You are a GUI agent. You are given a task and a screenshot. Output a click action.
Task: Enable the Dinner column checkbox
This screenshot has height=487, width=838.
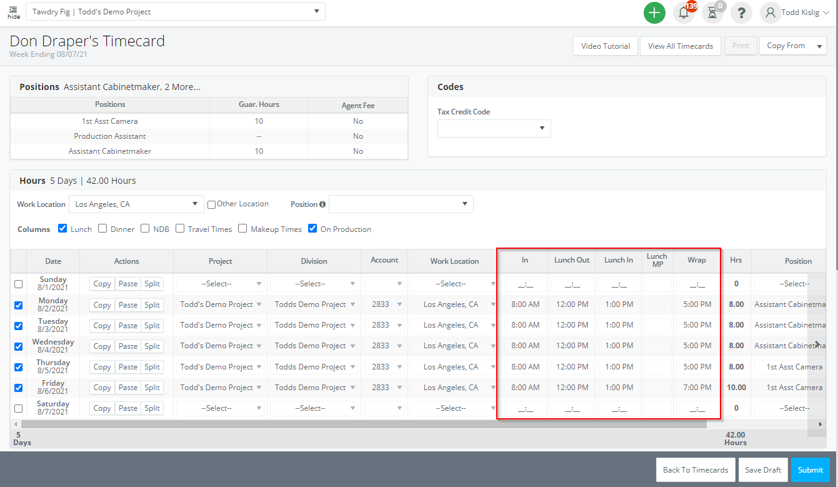click(x=102, y=229)
